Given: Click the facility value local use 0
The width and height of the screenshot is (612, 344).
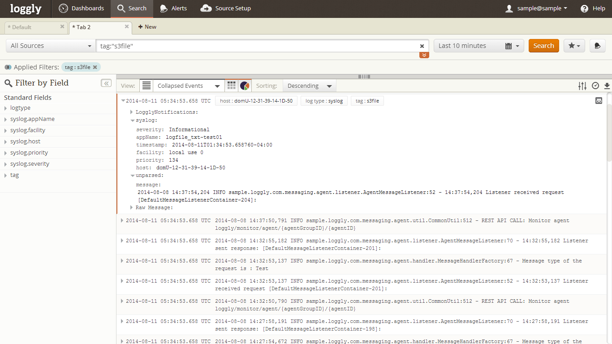Looking at the screenshot, I should (186, 152).
